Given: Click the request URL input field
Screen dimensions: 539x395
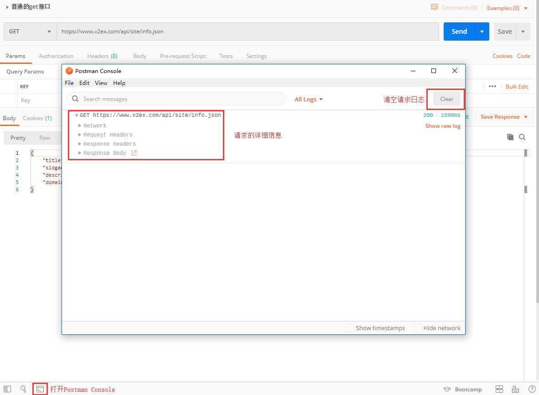Looking at the screenshot, I should (248, 32).
